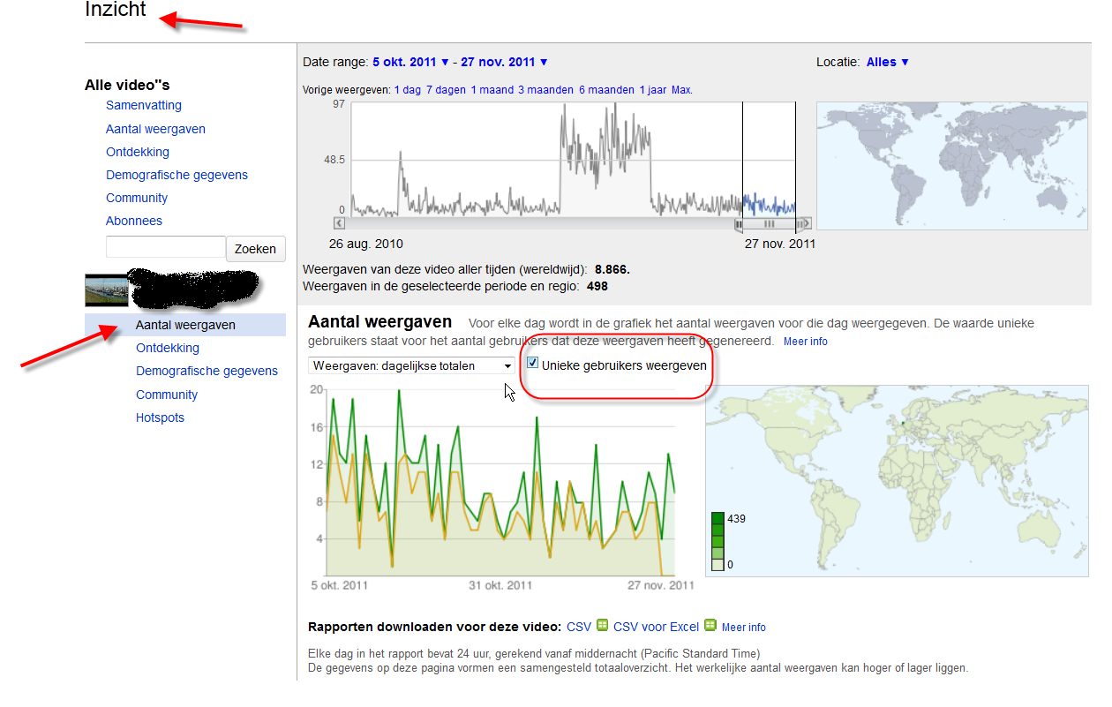Toggle Unieke gebruikers weergeven checkbox
This screenshot has height=707, width=1112.
(x=532, y=363)
